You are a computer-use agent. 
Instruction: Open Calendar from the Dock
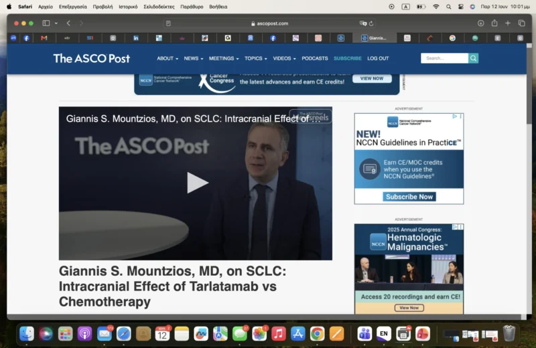point(162,334)
